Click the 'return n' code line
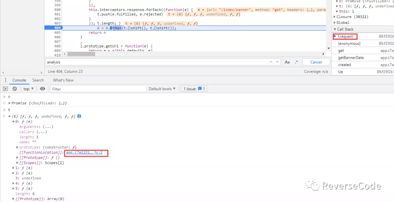The height and width of the screenshot is (202, 394). [x=97, y=33]
